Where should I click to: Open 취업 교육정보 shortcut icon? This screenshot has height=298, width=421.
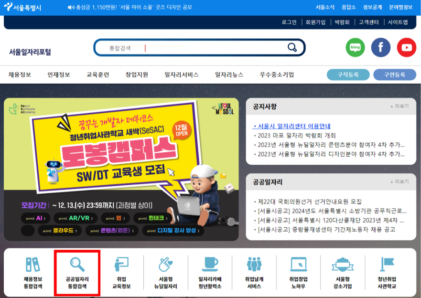(x=121, y=265)
